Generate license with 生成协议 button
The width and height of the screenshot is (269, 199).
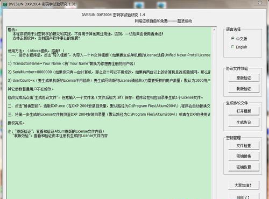(x=244, y=122)
